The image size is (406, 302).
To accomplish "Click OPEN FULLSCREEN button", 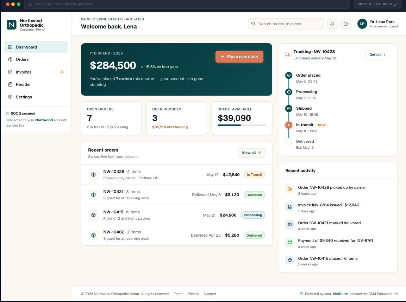I will coord(377,4).
